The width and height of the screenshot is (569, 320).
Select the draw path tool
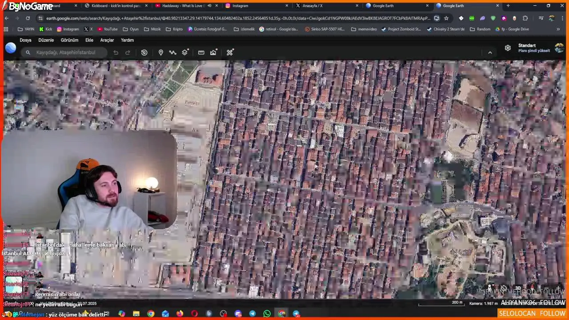(173, 52)
